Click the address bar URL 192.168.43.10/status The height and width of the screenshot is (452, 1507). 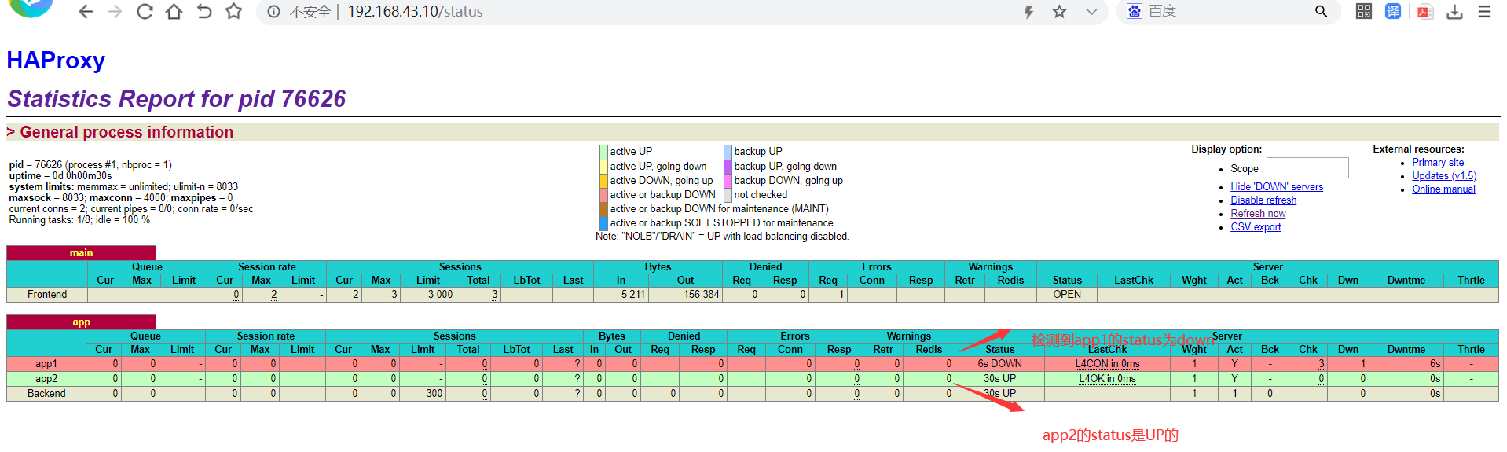point(416,12)
